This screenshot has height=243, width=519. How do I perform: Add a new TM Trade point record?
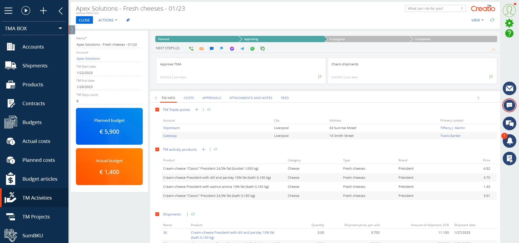pyautogui.click(x=197, y=110)
